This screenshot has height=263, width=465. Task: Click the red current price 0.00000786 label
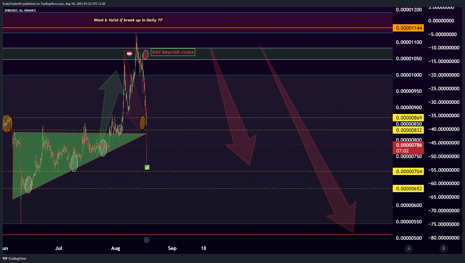(x=408, y=148)
